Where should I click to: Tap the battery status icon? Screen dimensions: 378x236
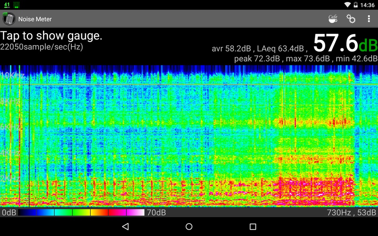click(356, 5)
